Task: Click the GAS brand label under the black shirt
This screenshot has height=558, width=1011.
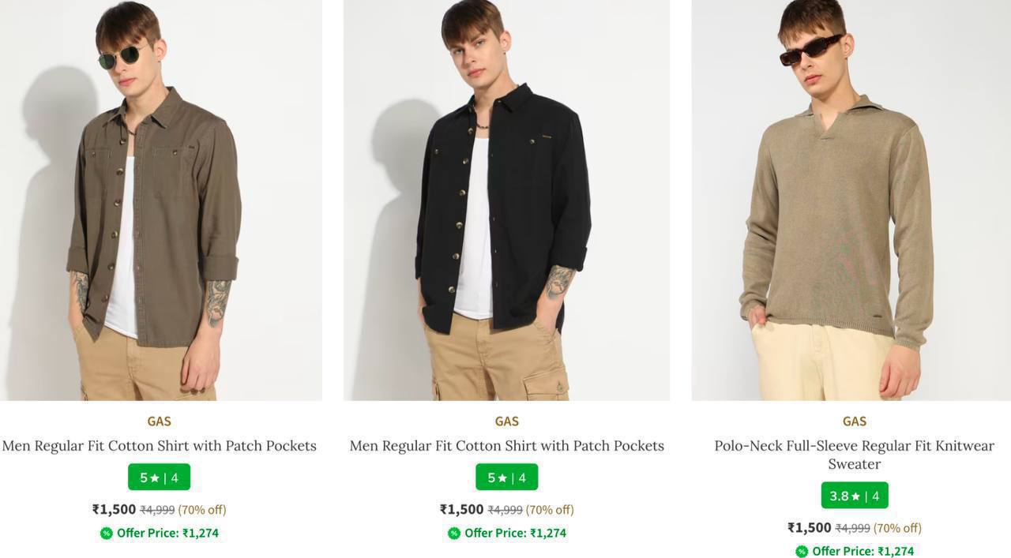Action: click(506, 421)
